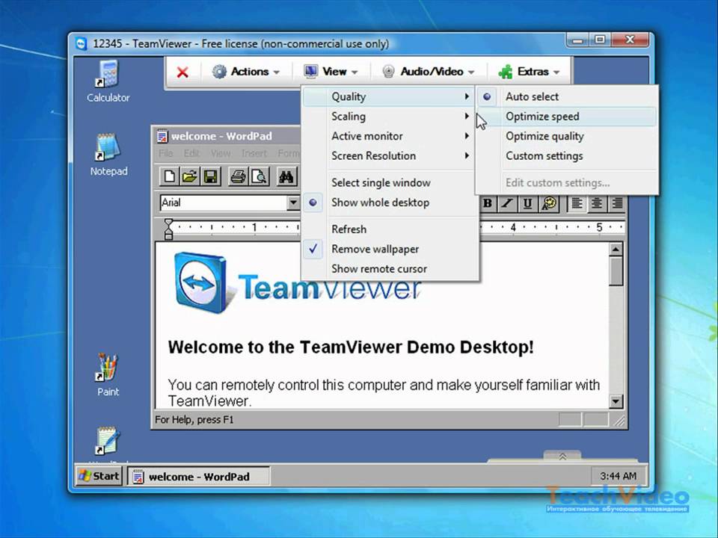Open the text color palette icon in WordPad
This screenshot has width=718, height=538.
549,202
